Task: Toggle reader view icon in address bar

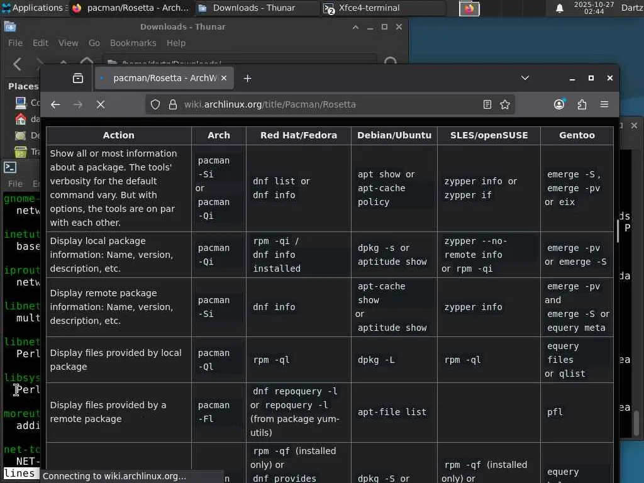Action: (x=487, y=105)
